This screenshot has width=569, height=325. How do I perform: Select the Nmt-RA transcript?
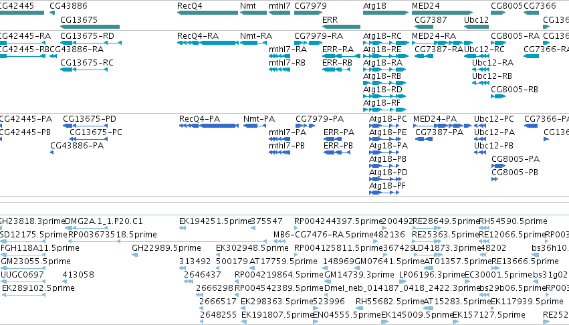tap(253, 43)
